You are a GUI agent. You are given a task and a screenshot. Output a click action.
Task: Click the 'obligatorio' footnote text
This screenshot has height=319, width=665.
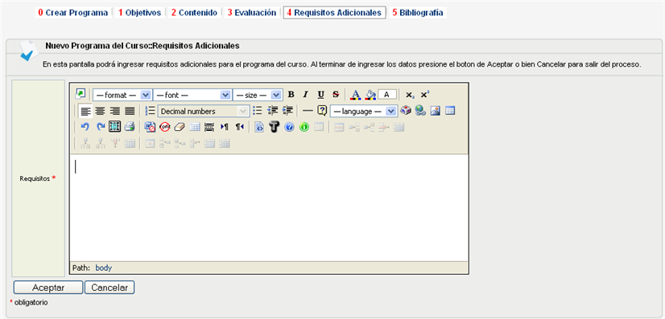tap(31, 302)
